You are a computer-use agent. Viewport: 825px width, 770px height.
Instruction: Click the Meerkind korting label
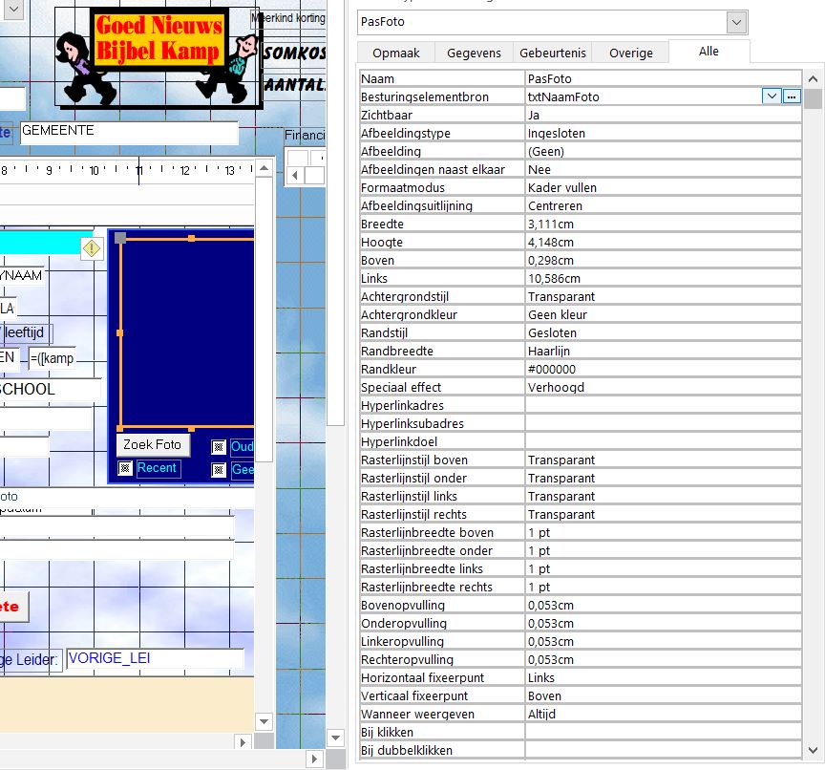point(287,18)
